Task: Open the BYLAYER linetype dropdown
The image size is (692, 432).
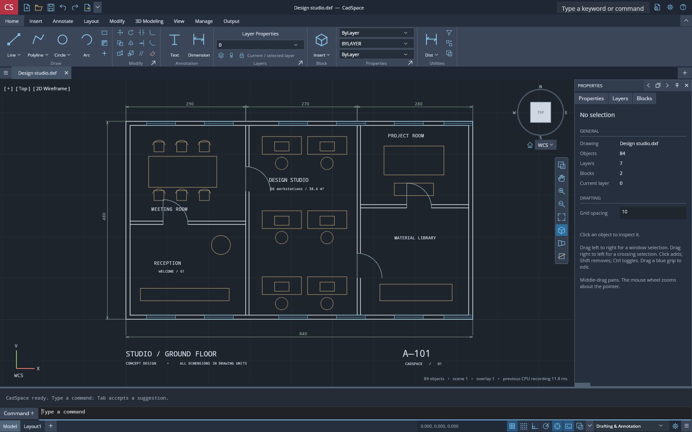Action: point(376,44)
